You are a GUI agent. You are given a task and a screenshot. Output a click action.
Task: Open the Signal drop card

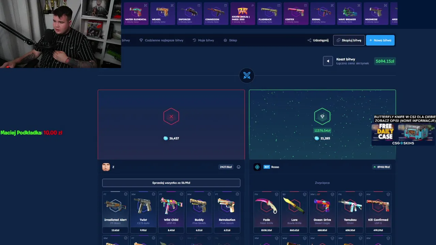tap(322, 14)
